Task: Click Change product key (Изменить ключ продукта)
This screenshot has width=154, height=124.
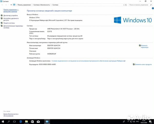Action: pyautogui.click(x=143, y=64)
